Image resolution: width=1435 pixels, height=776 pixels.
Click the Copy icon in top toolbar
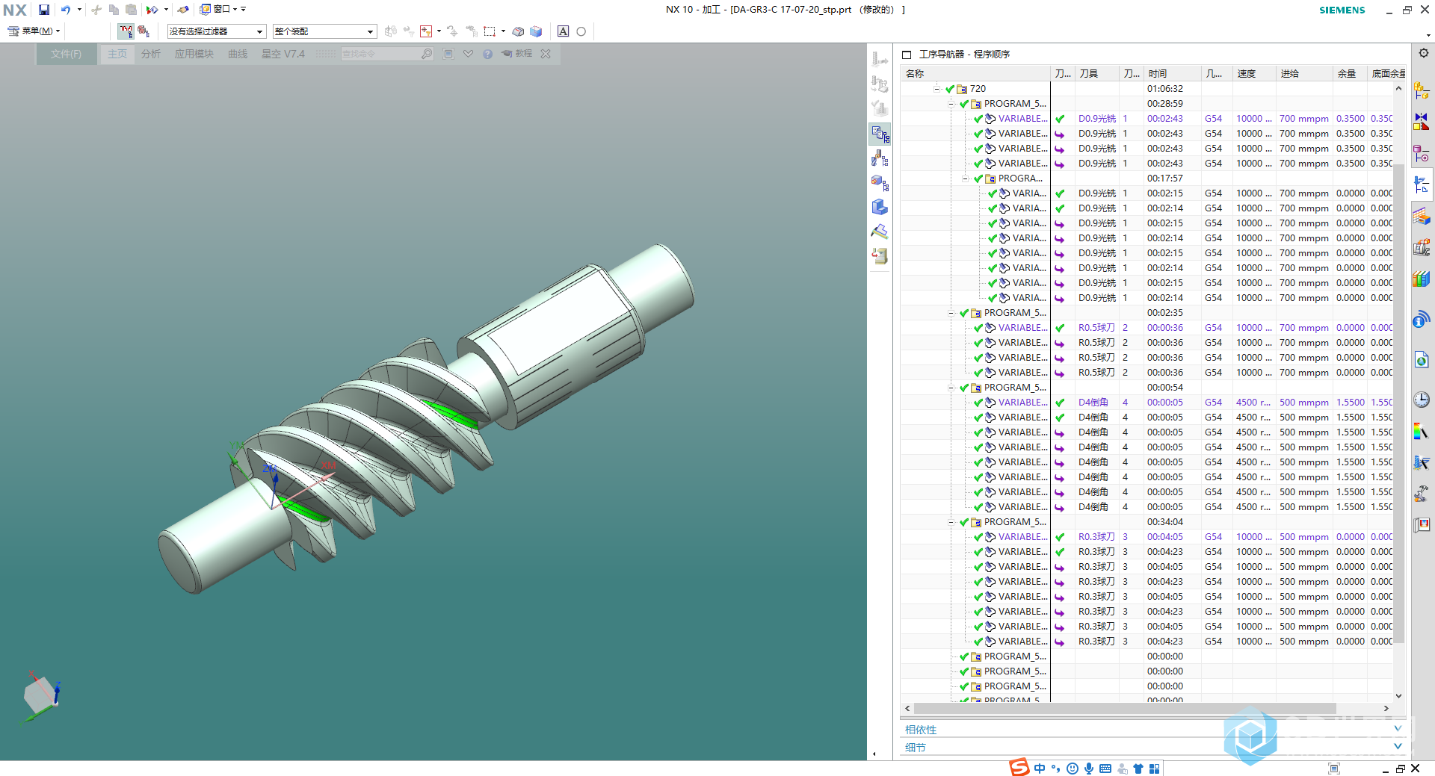[x=114, y=10]
